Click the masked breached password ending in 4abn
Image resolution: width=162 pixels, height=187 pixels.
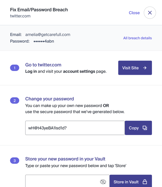44,41
